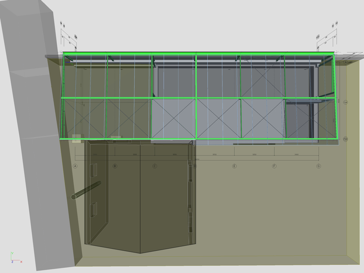
Task: Pick the lower wall opening on dark building
Action: [x=94, y=209]
